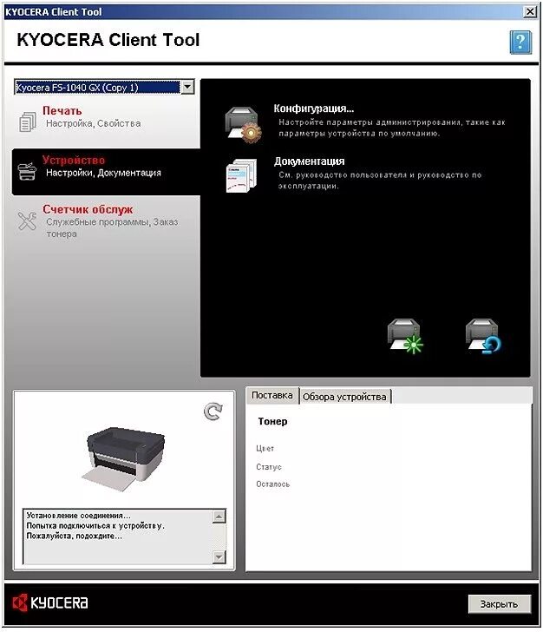Click the printer preview image
This screenshot has height=632, width=543.
click(125, 458)
